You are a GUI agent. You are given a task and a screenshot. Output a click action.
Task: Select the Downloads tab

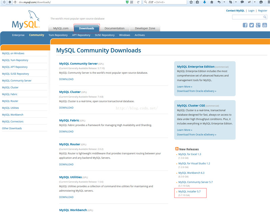pos(87,28)
